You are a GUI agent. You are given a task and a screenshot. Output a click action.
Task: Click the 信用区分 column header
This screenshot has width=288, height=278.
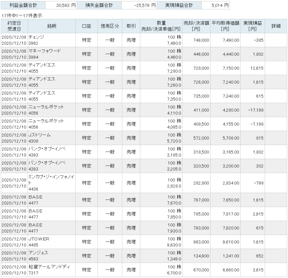pos(110,26)
